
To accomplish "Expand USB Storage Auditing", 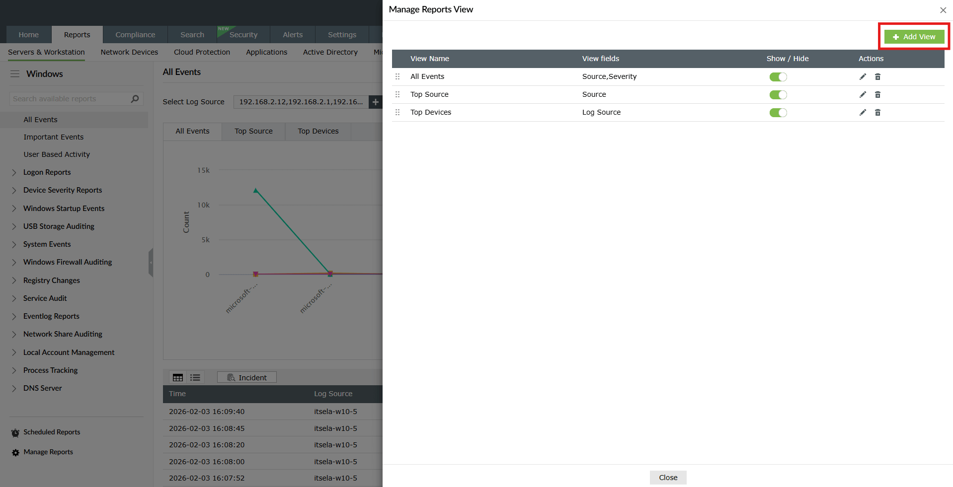I will [x=14, y=226].
